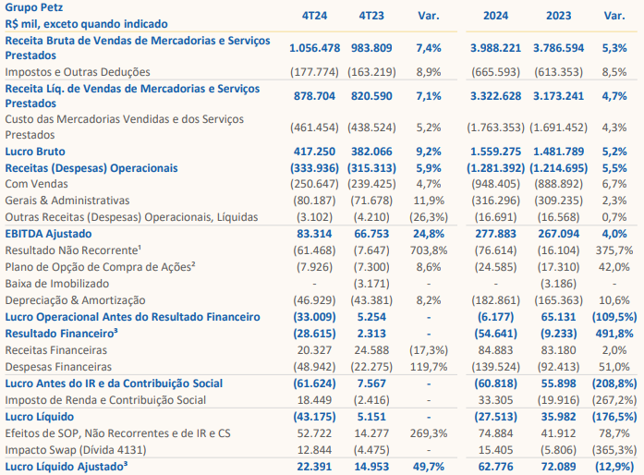Select 'Lucro Antes do IR' row label
The height and width of the screenshot is (475, 644).
point(114,384)
